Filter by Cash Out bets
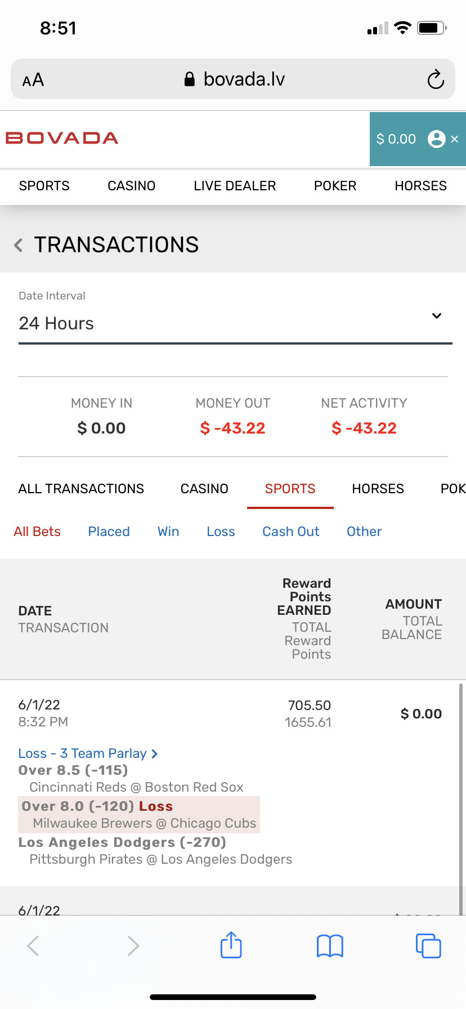 pyautogui.click(x=290, y=532)
